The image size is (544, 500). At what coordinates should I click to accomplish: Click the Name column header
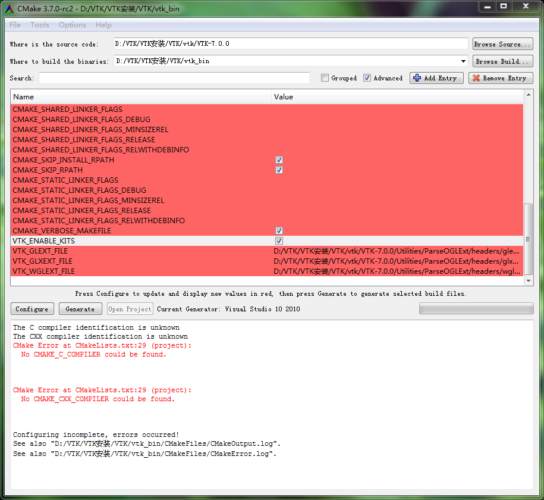pos(141,97)
